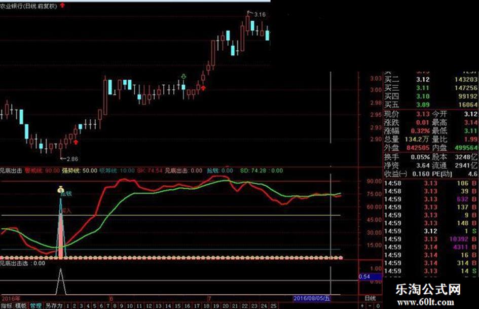Image resolution: width=479 pixels, height=309 pixels.
Task: Click the 现价 3.13 field
Action: (x=407, y=114)
